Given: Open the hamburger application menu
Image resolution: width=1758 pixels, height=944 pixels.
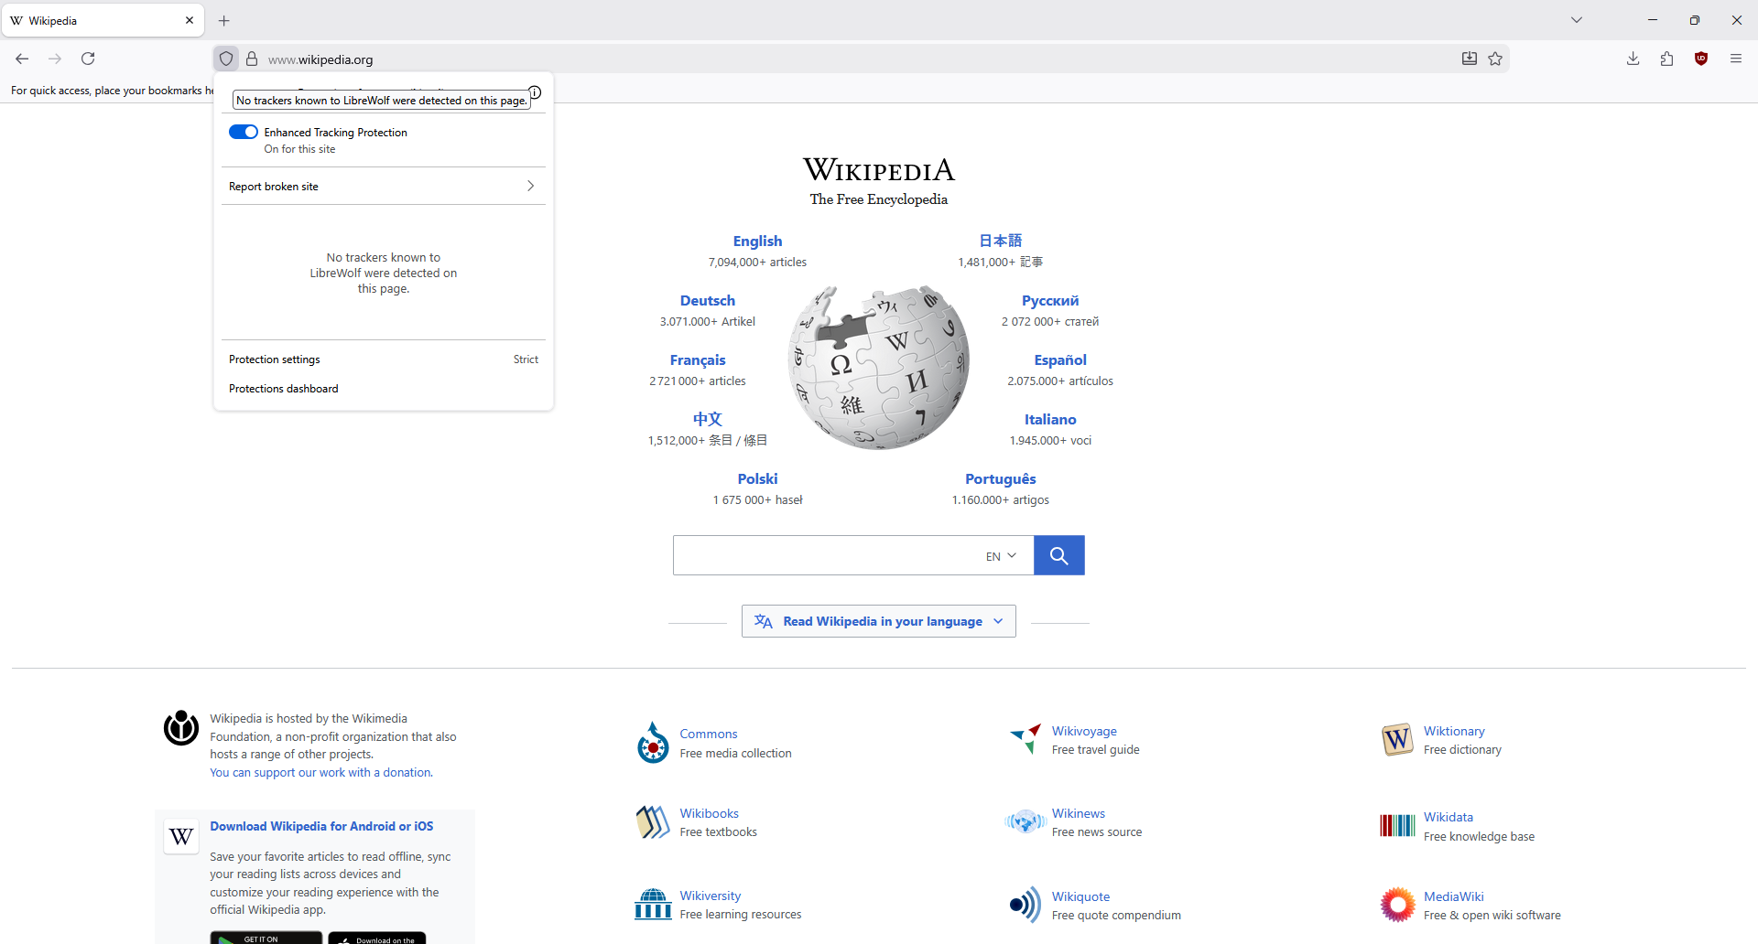Looking at the screenshot, I should (x=1736, y=59).
